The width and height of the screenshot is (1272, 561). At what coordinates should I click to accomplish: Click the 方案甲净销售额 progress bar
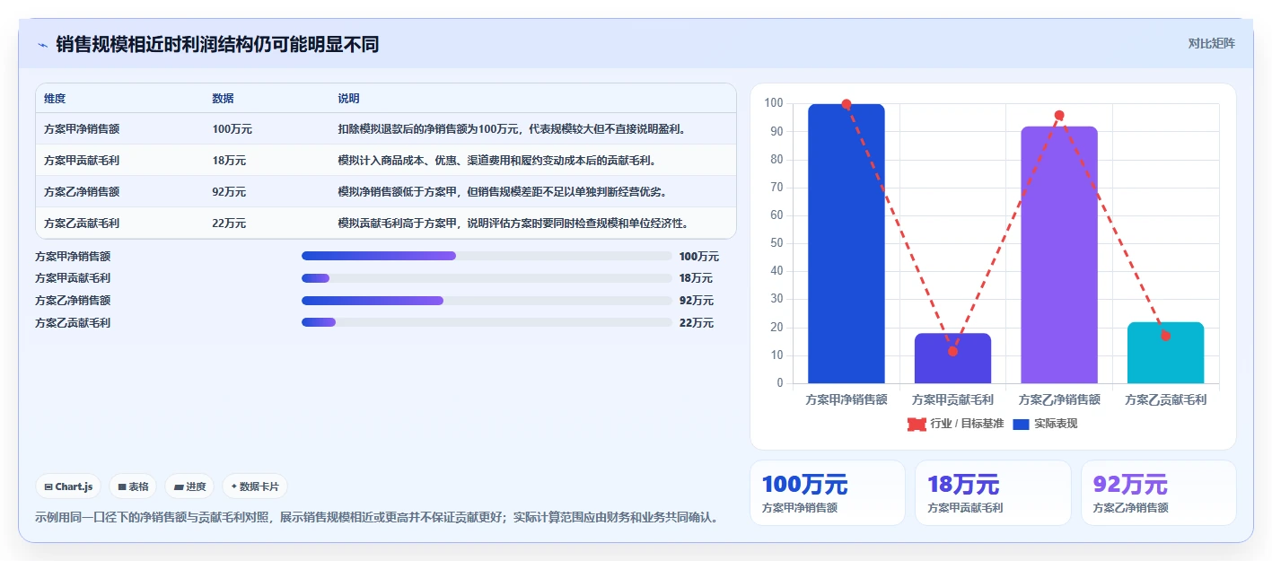[x=487, y=256]
